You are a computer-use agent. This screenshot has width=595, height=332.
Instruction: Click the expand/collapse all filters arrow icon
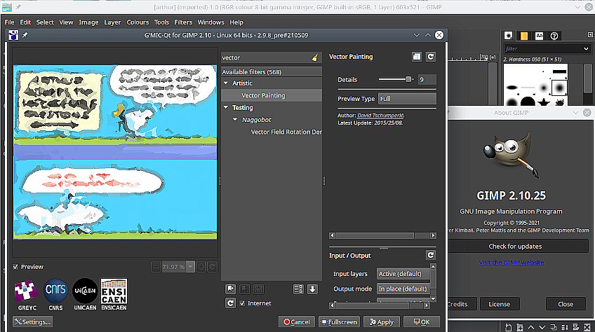coord(312,289)
